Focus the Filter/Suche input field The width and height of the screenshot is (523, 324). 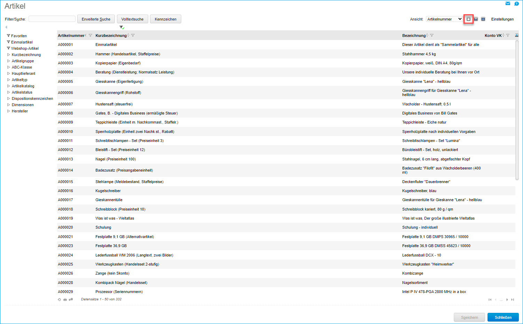(x=52, y=19)
